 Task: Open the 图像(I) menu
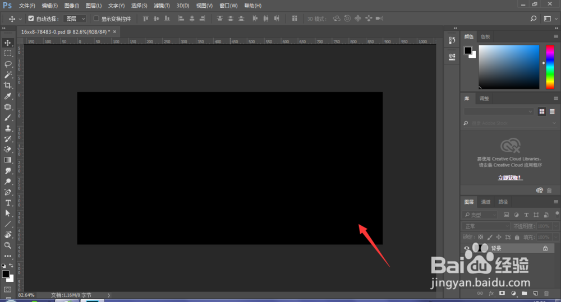pyautogui.click(x=72, y=6)
